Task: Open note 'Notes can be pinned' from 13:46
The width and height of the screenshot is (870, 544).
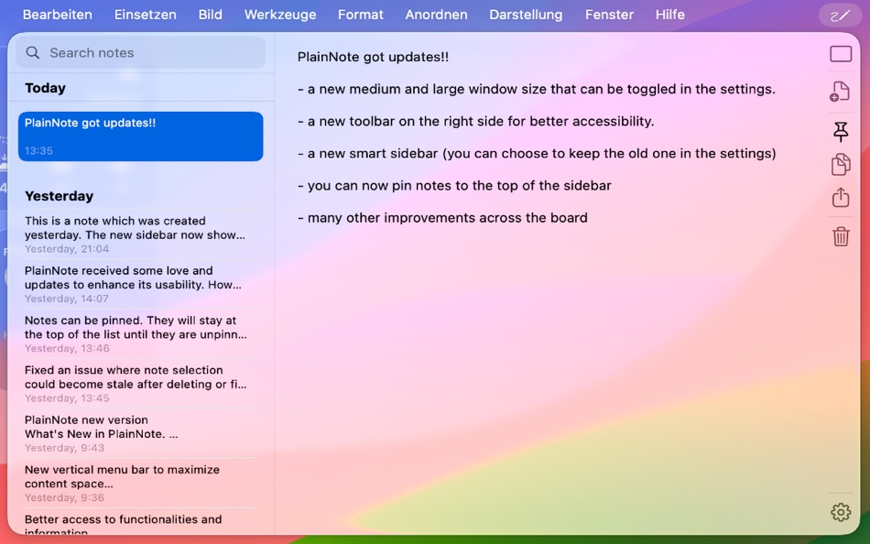Action: tap(140, 334)
